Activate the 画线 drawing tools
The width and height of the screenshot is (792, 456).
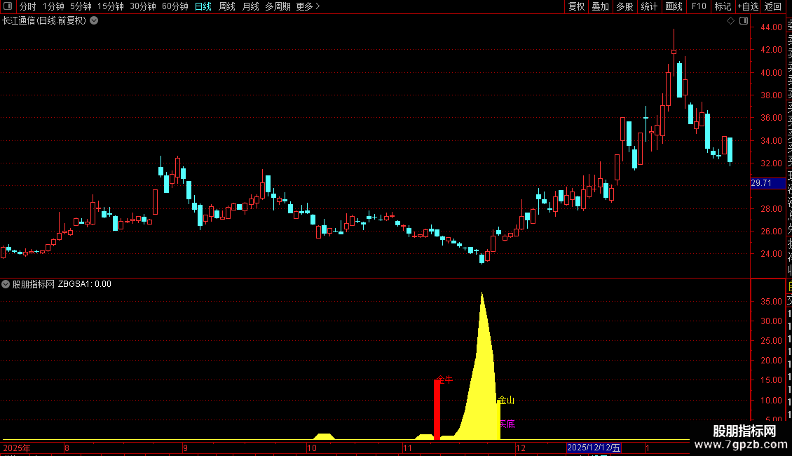pos(674,6)
